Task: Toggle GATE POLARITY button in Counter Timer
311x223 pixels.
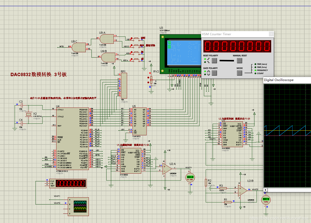Action: coord(214,73)
